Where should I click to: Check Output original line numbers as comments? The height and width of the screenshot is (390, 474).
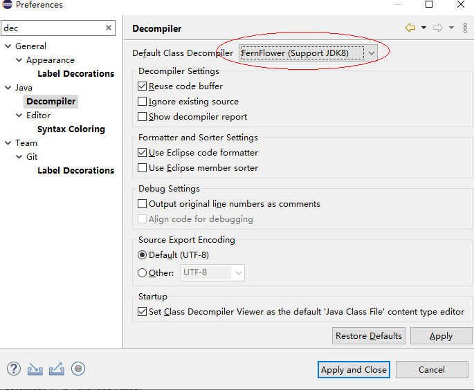point(143,204)
